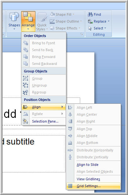The height and width of the screenshot is (195, 128).
Task: Click the Send Backward icon
Action: [25, 63]
